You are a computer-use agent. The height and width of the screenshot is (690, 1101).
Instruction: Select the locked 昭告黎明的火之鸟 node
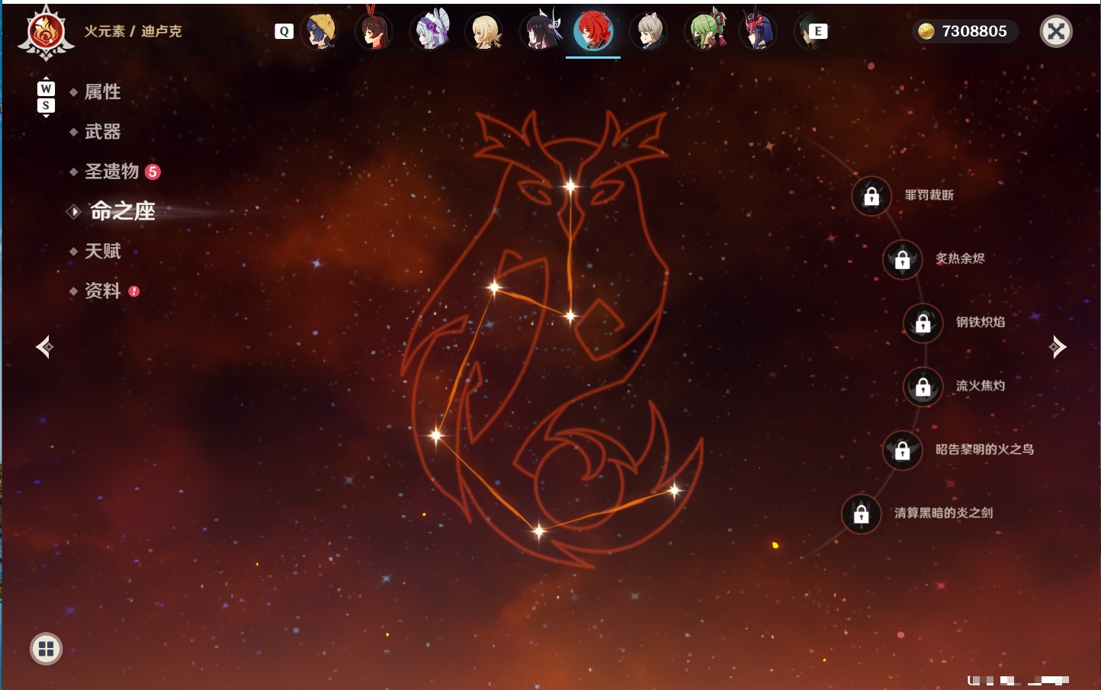pyautogui.click(x=903, y=451)
